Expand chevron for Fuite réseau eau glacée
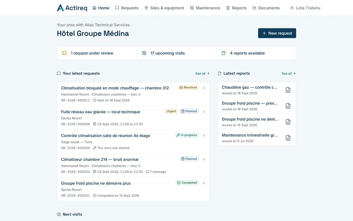Image resolution: width=353 pixels, height=221 pixels. pos(203,112)
